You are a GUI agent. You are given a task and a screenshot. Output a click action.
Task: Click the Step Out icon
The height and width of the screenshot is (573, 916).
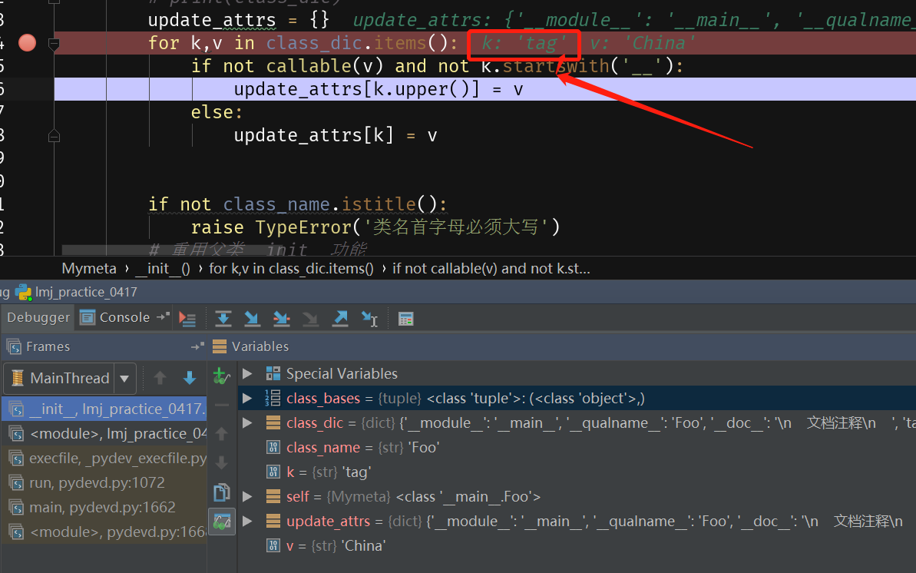[340, 318]
